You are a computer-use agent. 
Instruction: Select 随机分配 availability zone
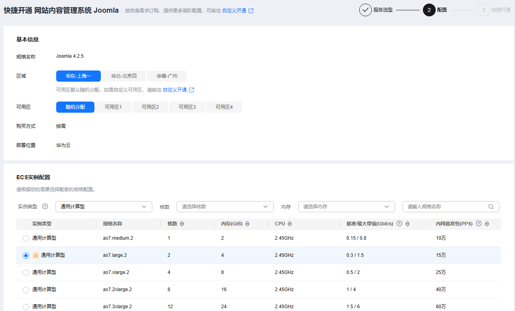coord(75,107)
